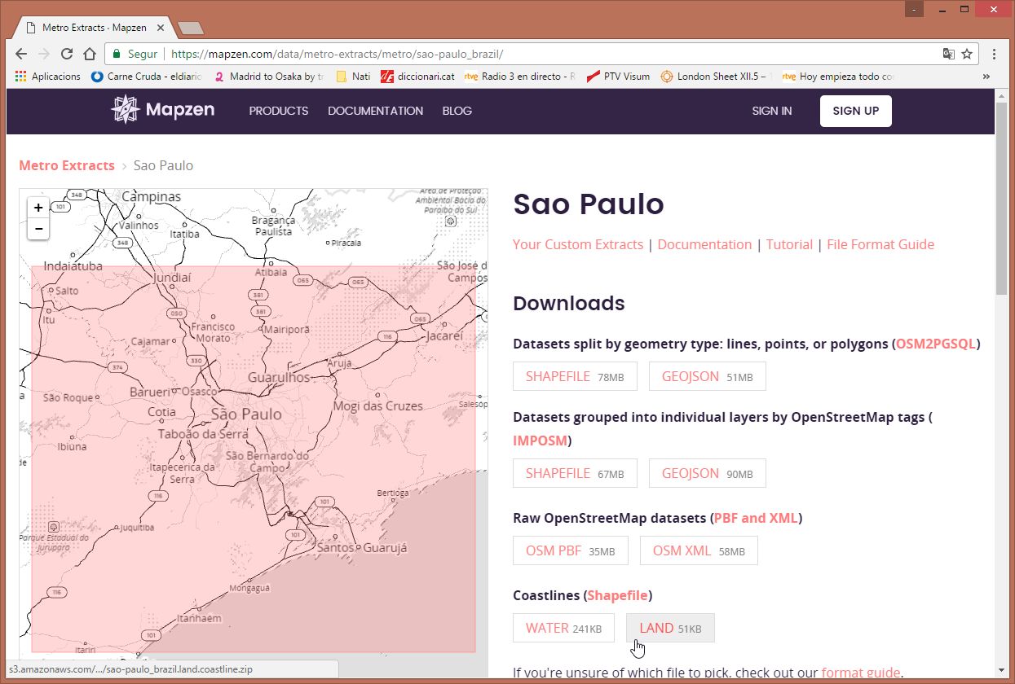Open the Chrome three-dot menu
Image resolution: width=1015 pixels, height=684 pixels.
coord(995,54)
